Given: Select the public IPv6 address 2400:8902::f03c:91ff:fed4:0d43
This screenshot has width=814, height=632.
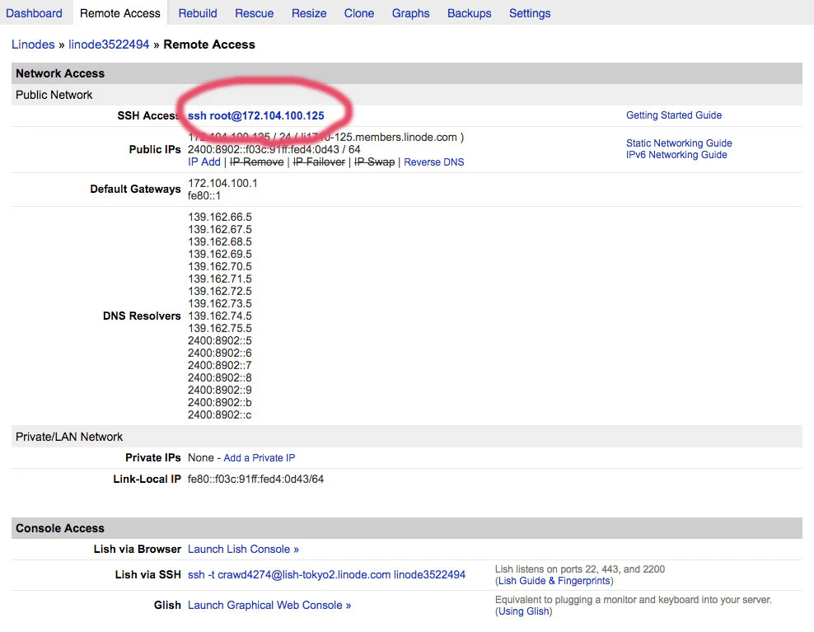Looking at the screenshot, I should [263, 150].
